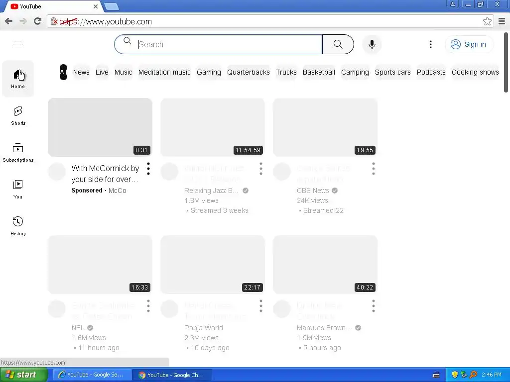
Task: Click the Chrome user profile icon
Action: [x=452, y=4]
